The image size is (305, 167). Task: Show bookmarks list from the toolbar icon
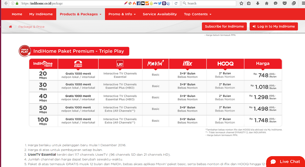(249, 3)
